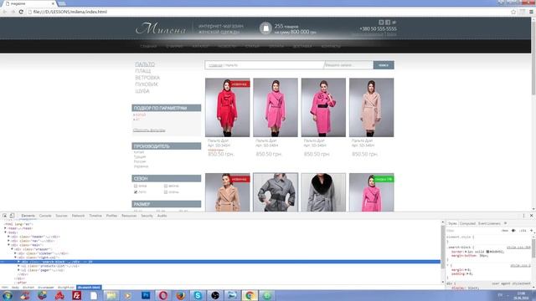Open the file explorer folder in taskbar
Image resolution: width=536 pixels, height=301 pixels.
pyautogui.click(x=111, y=295)
